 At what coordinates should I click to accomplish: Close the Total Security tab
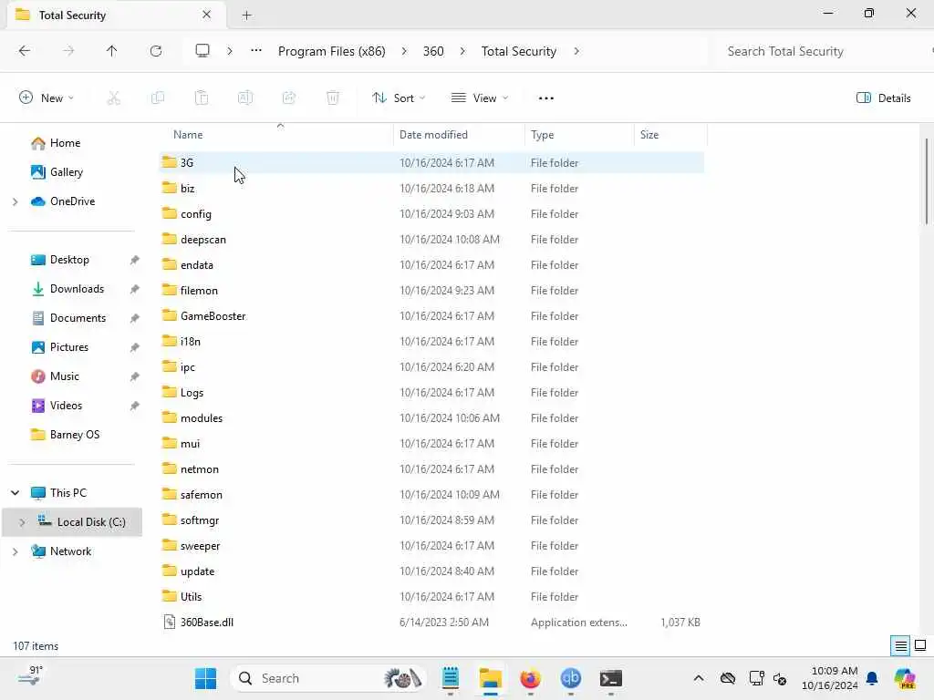(x=207, y=15)
